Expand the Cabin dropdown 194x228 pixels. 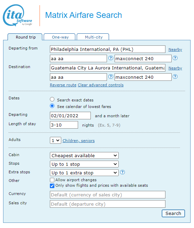coord(84,155)
